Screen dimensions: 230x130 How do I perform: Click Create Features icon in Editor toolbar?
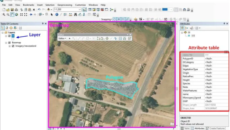click(x=130, y=38)
